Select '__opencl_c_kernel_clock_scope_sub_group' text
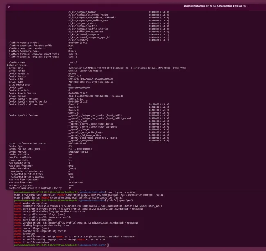266x251 pixels. point(92,127)
